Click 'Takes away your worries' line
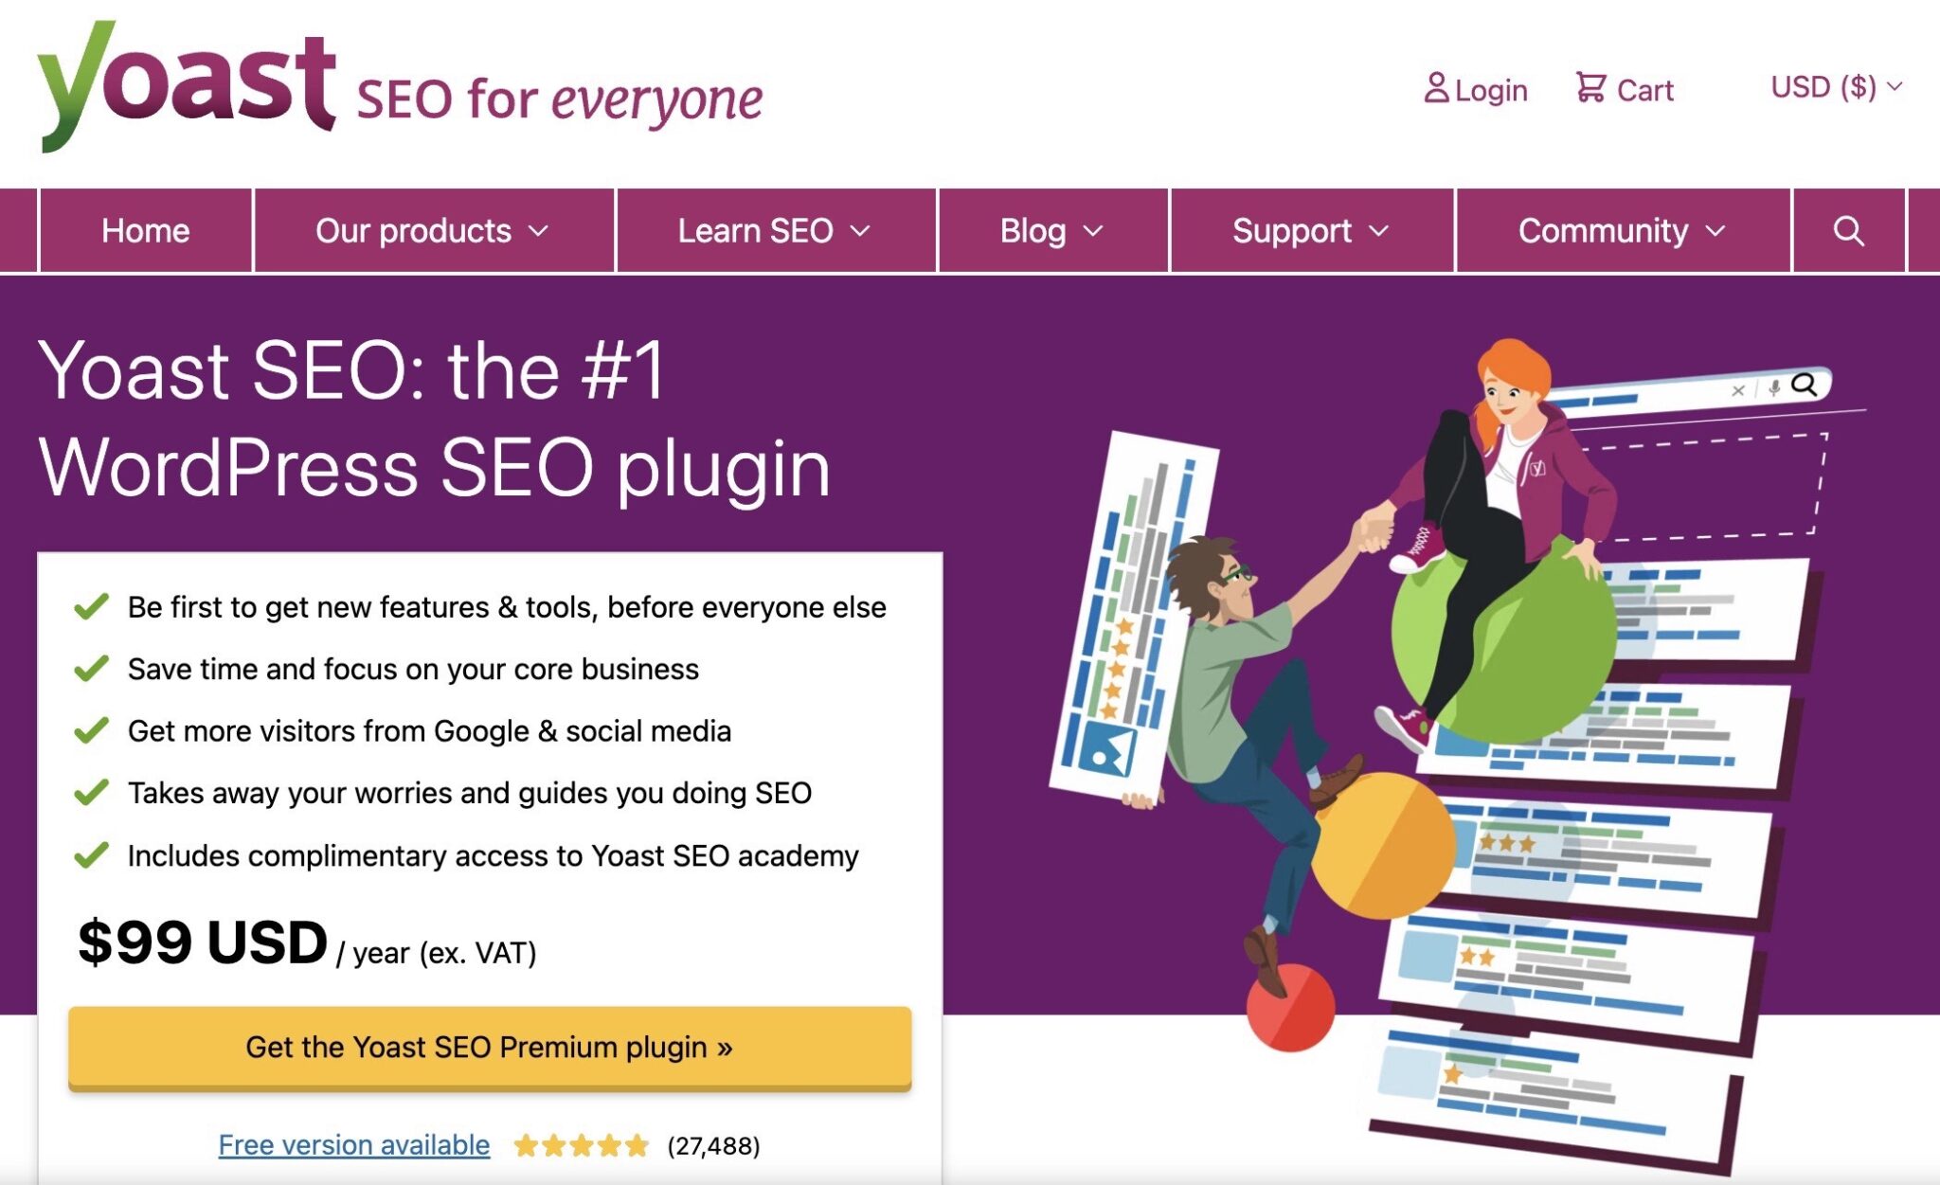This screenshot has height=1185, width=1940. [470, 793]
